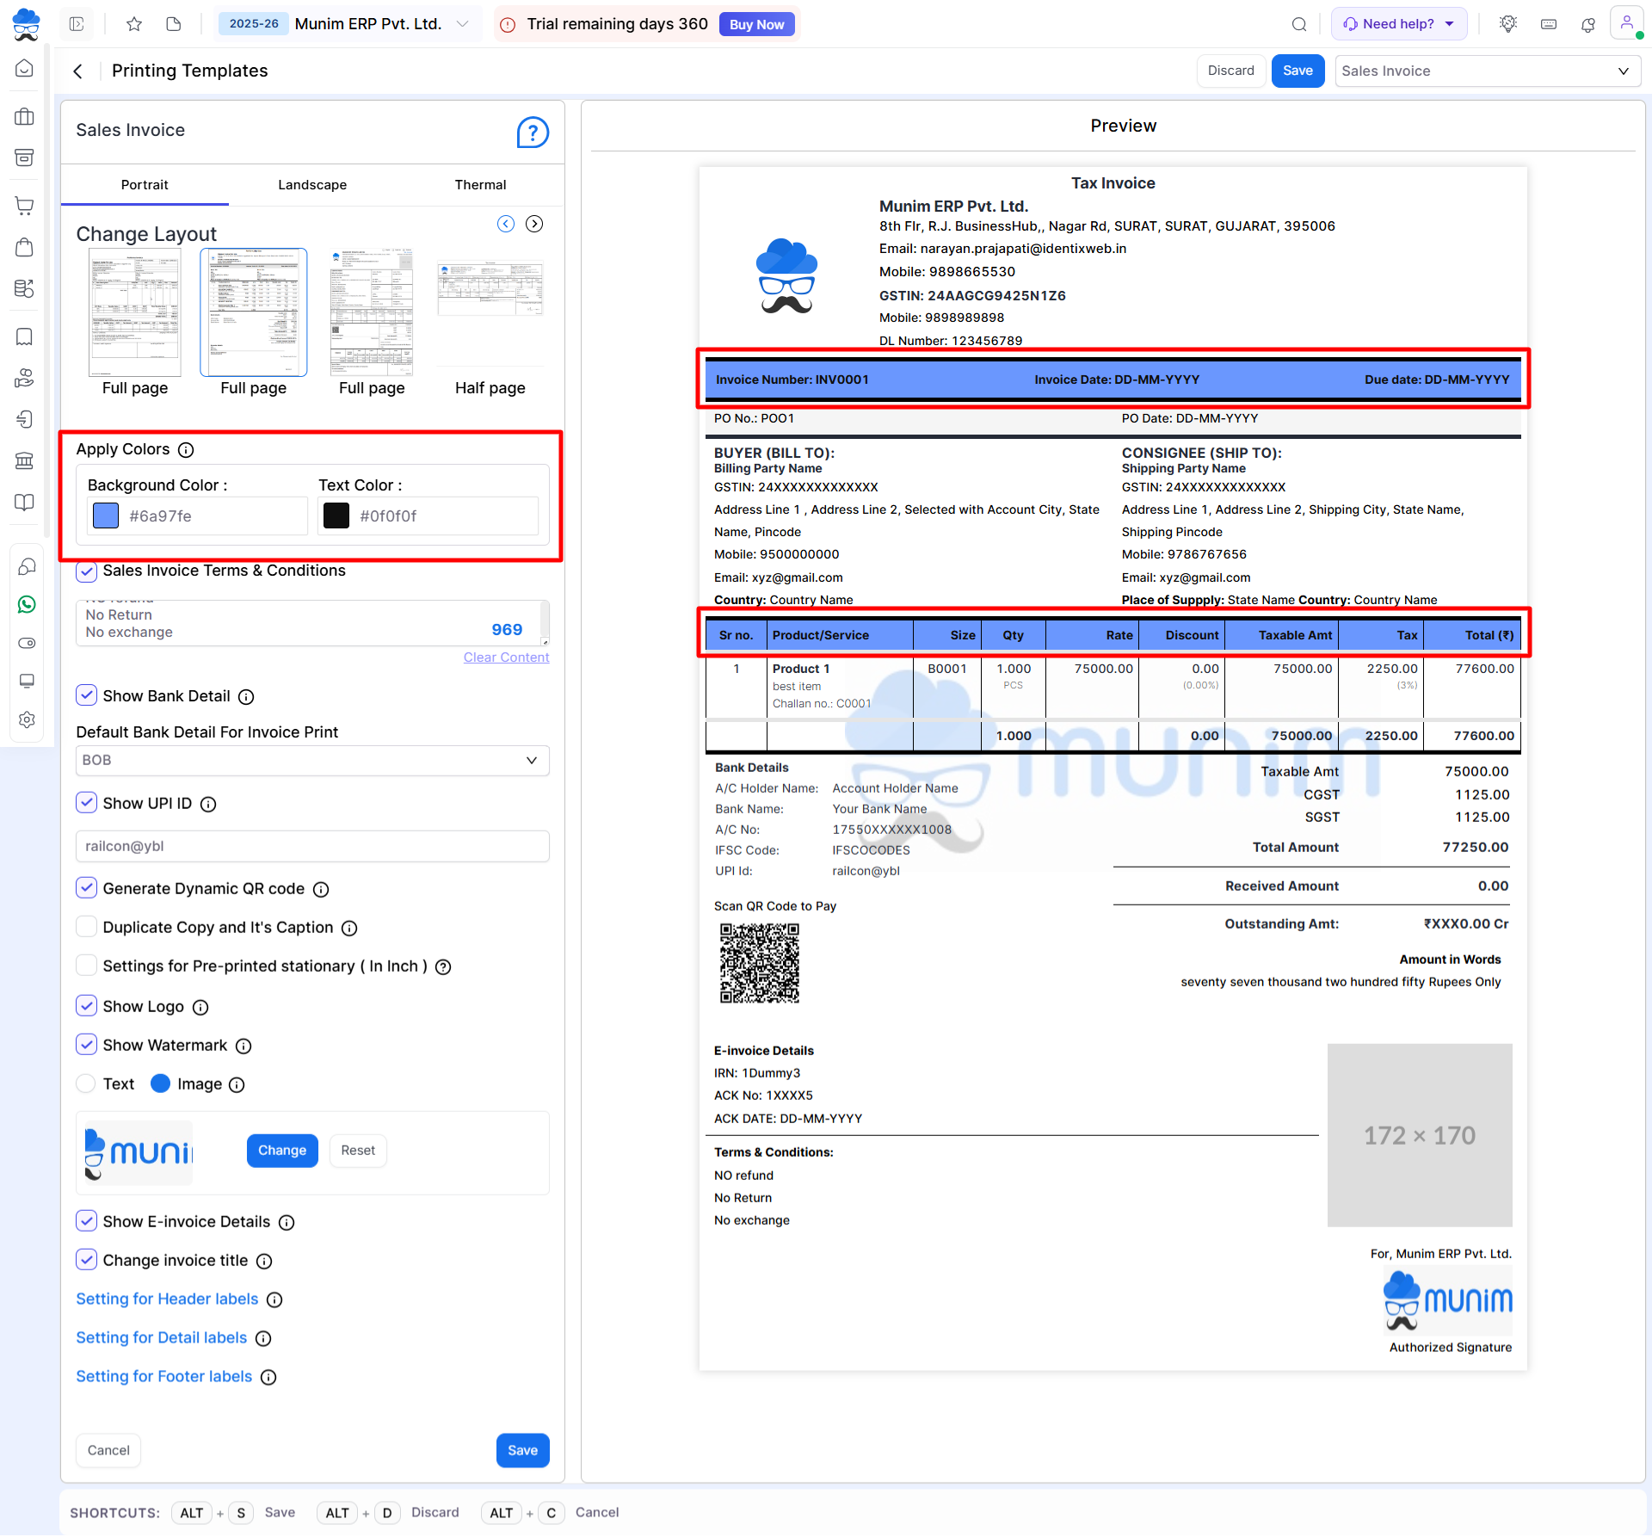This screenshot has width=1652, height=1537.
Task: Click Change watermark image button
Action: (x=282, y=1151)
